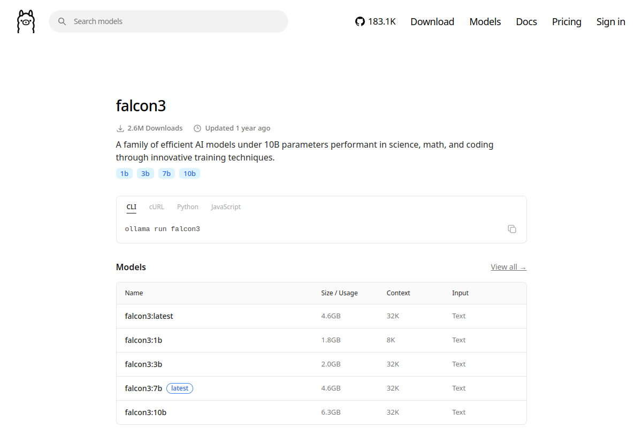The image size is (642, 428).
Task: Open falcon3:10b model row
Action: [x=321, y=412]
